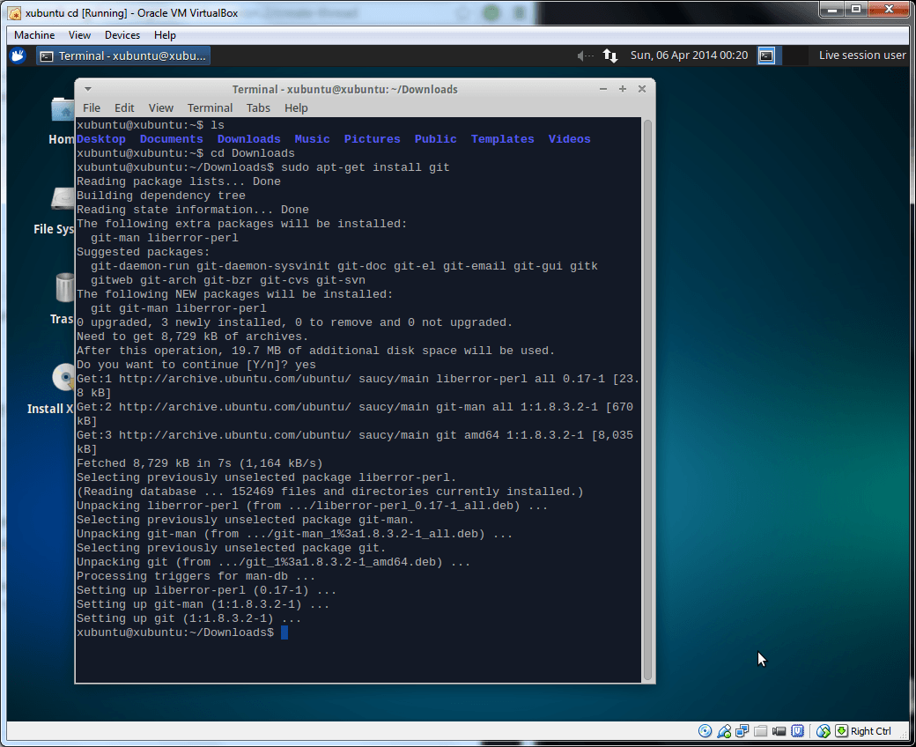Click the blue Music directory name

tap(312, 139)
